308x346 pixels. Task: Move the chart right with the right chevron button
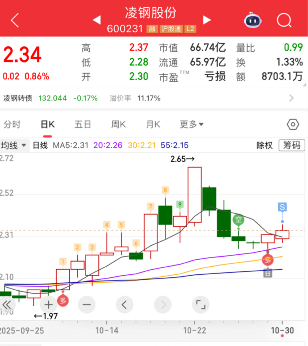(163, 305)
